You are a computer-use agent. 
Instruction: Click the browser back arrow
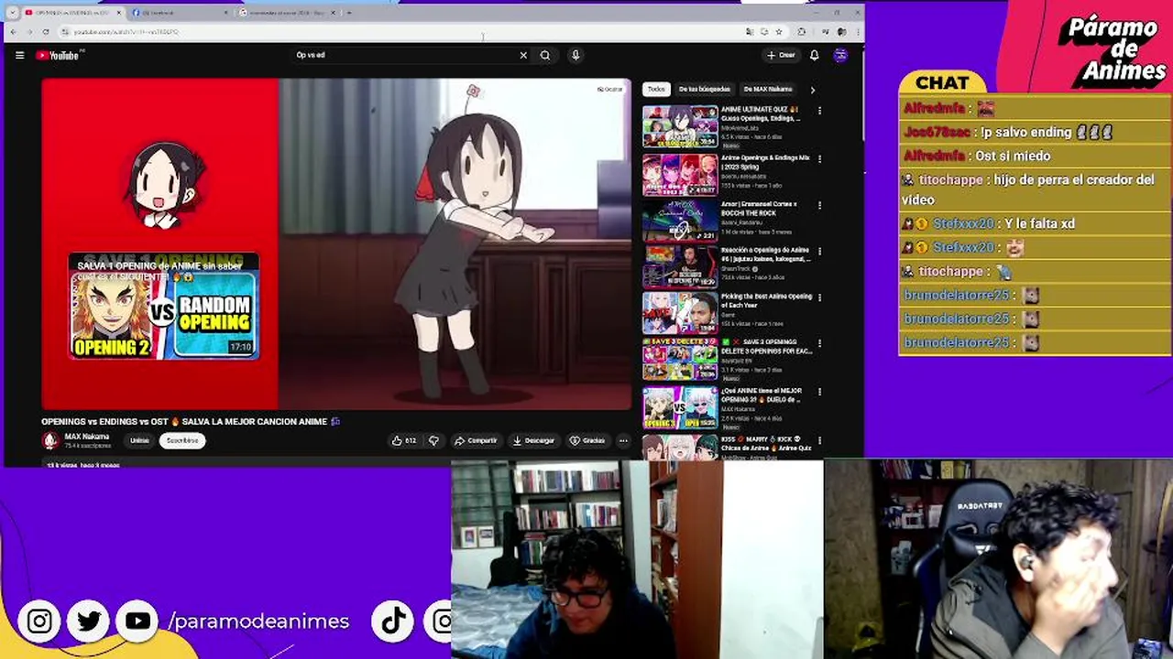click(x=13, y=32)
